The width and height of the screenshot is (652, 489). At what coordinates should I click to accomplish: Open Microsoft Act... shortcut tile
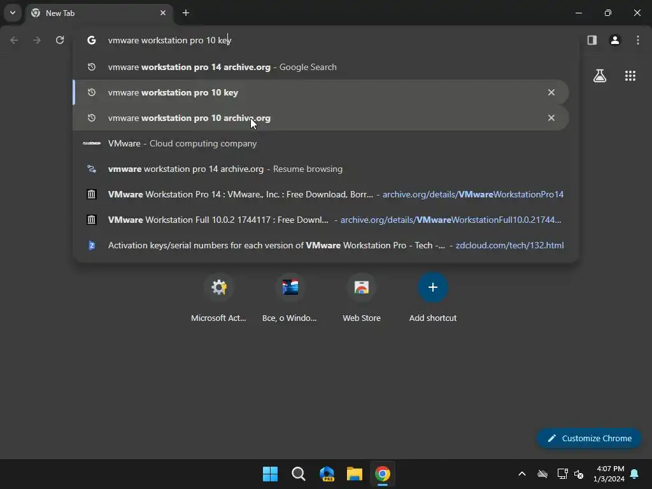click(x=219, y=298)
